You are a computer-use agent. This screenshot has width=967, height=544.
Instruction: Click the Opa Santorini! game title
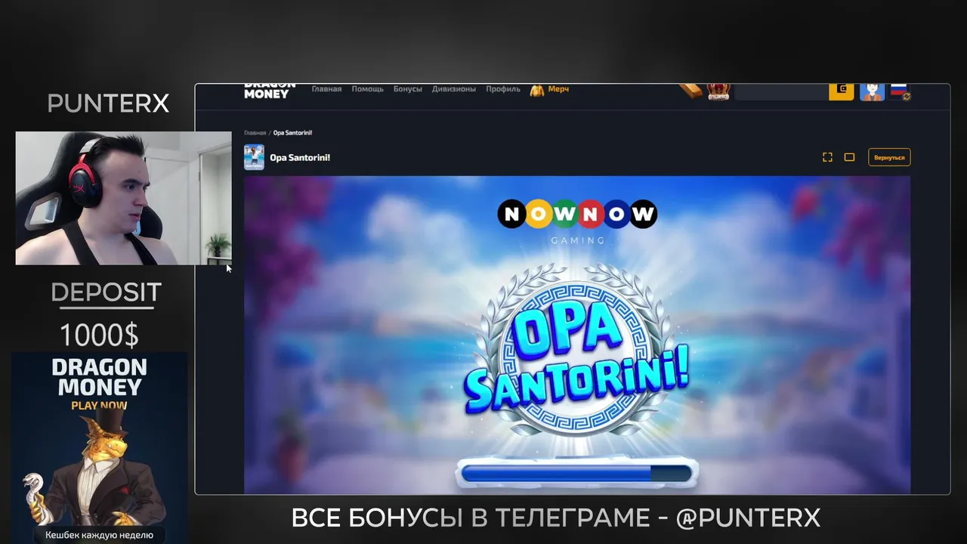pyautogui.click(x=300, y=157)
